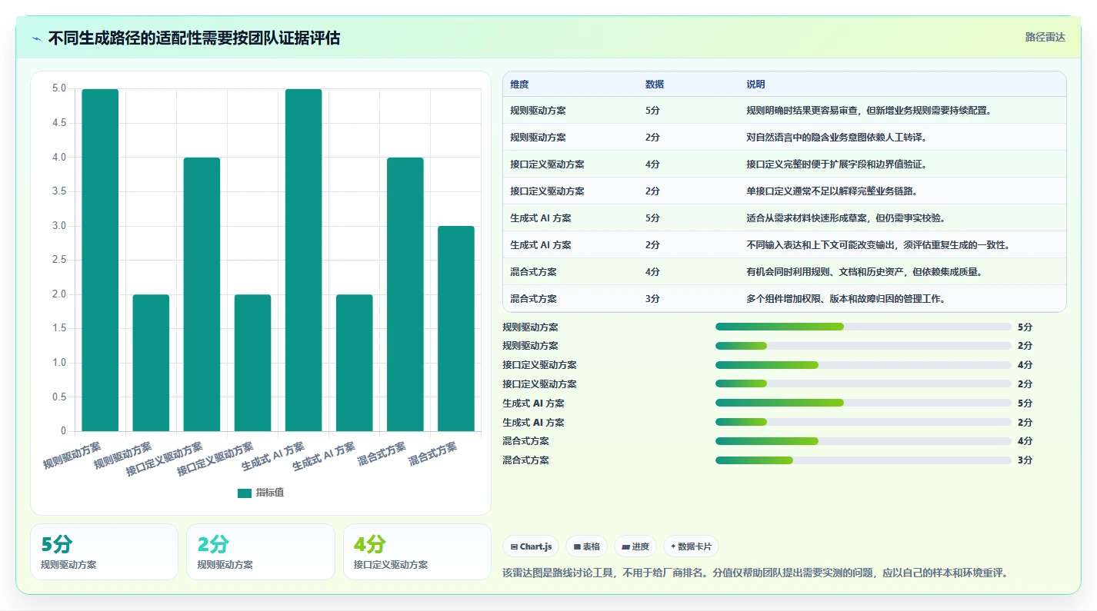
Task: Click the 4.0 接口定义驱动方案 chart bar
Action: pyautogui.click(x=202, y=294)
